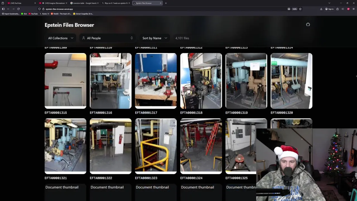Open the YouTube bookmark

pos(33,14)
